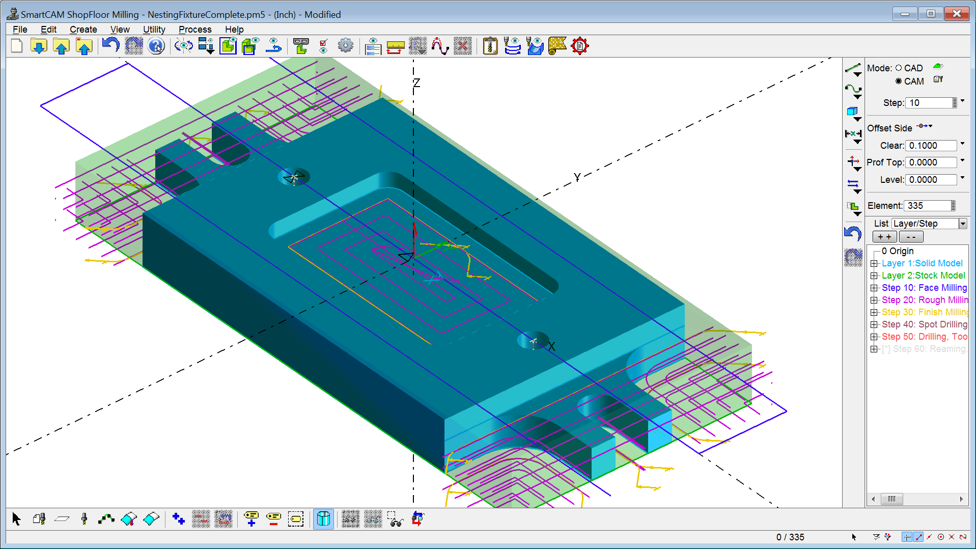This screenshot has height=549, width=976.
Task: Click the yellow measure ruler icon
Action: pyautogui.click(x=395, y=47)
